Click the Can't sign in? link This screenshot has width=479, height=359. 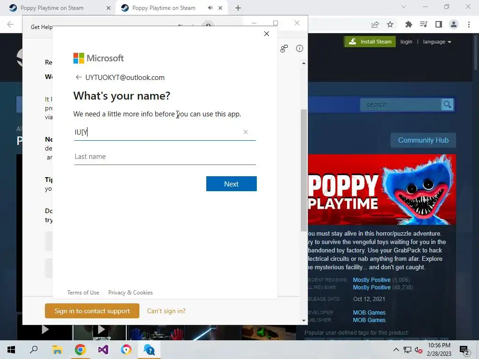point(166,311)
